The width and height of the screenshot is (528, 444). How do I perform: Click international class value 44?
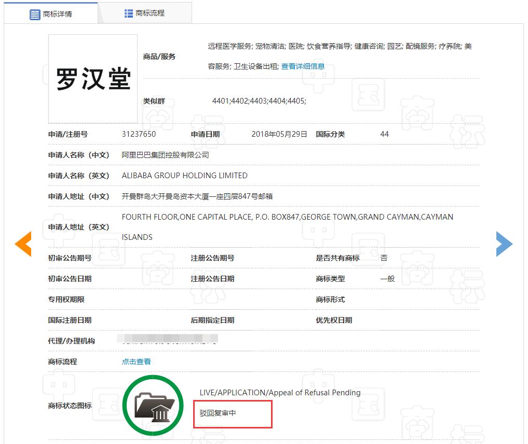tap(384, 134)
